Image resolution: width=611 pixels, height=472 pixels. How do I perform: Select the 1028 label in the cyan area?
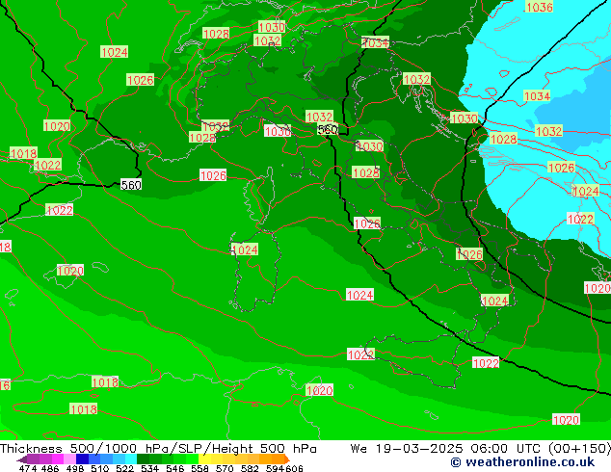coord(503,139)
